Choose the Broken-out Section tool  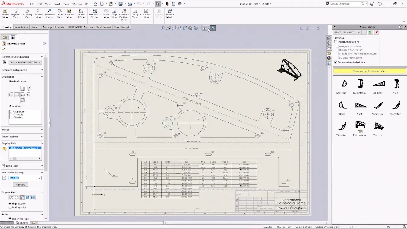95,14
